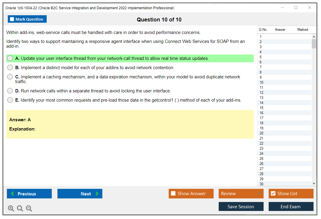
Task: Select radio button for answer D
Action: (x=9, y=91)
